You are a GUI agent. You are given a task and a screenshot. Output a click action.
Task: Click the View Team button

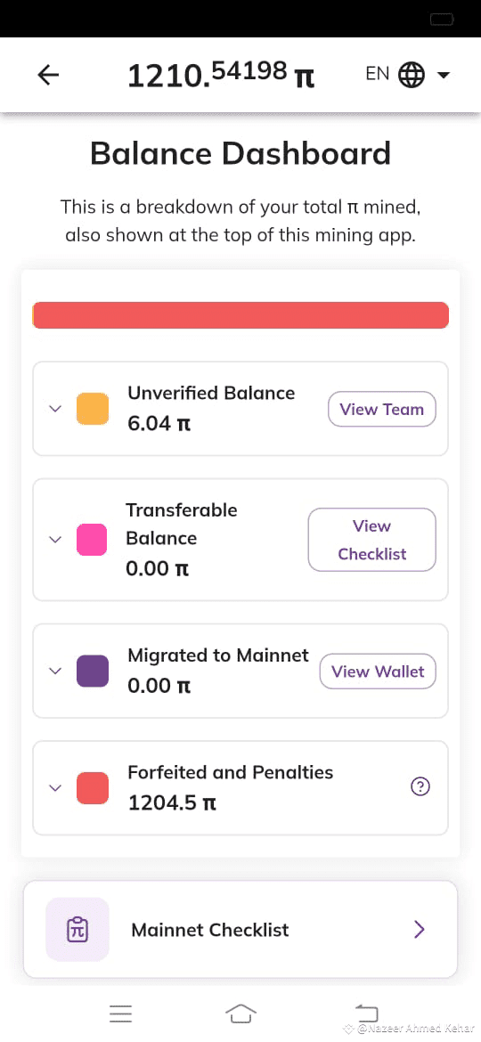[x=382, y=410]
